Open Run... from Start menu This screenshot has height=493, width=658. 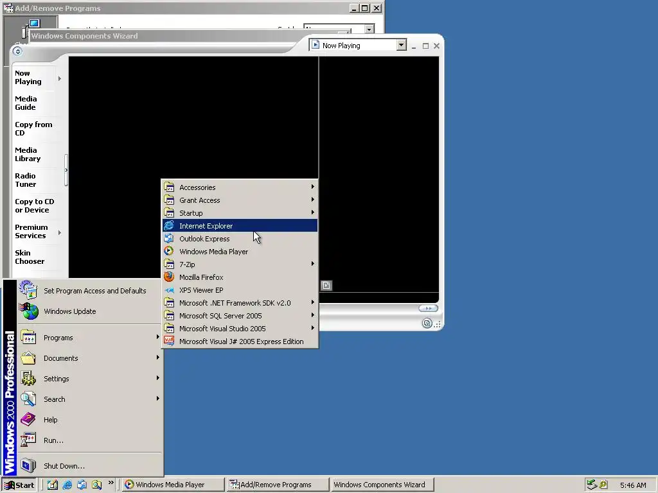pyautogui.click(x=90, y=440)
